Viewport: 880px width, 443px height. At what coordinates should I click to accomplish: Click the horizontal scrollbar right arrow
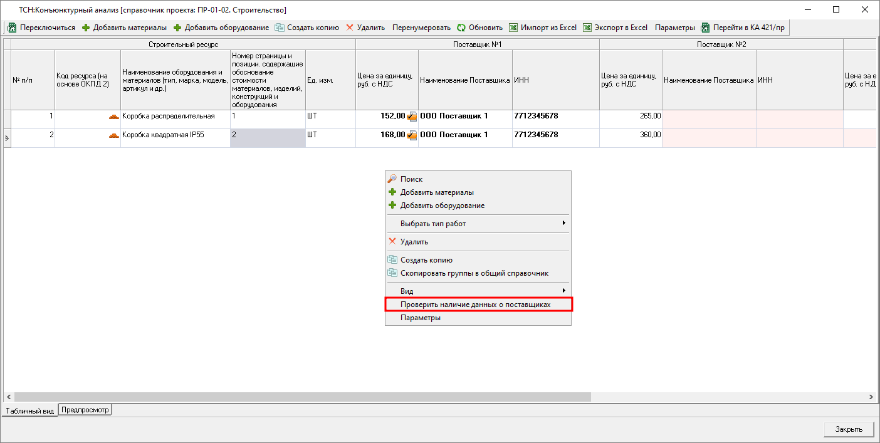tap(871, 397)
